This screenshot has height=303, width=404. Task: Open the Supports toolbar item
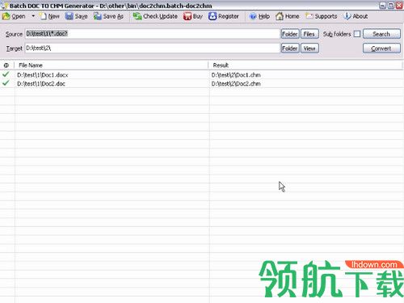pyautogui.click(x=321, y=16)
